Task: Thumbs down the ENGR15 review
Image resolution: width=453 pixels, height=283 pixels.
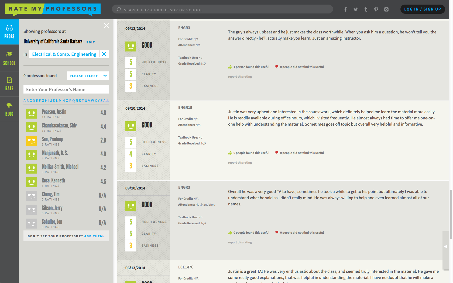Action: [276, 153]
